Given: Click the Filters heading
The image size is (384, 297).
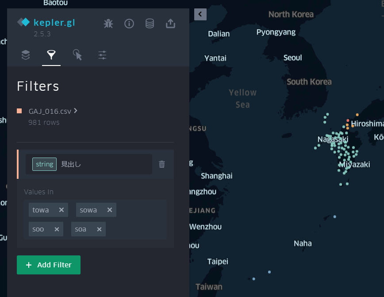Looking at the screenshot, I should point(38,86).
